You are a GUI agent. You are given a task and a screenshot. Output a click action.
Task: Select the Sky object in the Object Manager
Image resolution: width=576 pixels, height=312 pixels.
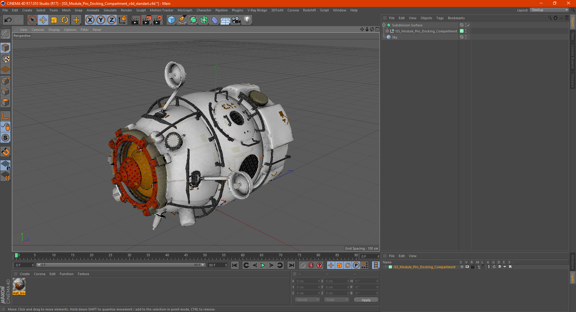tap(394, 37)
